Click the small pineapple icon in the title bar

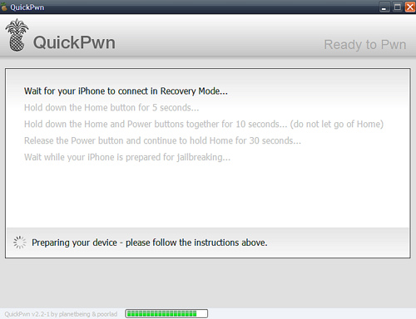(4, 7)
